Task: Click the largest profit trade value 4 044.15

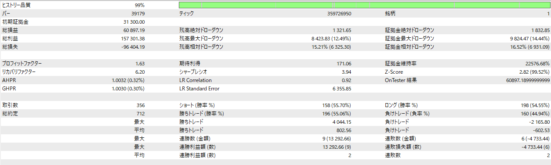Action: pyautogui.click(x=342, y=122)
